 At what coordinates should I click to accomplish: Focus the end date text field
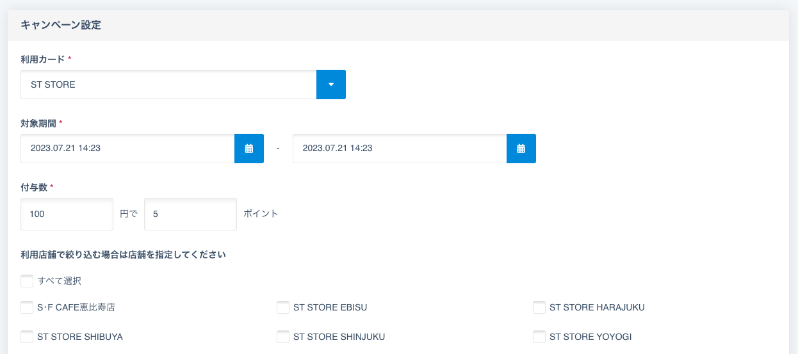pyautogui.click(x=399, y=149)
